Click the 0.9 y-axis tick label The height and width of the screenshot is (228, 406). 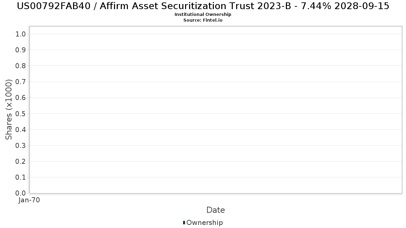click(x=21, y=50)
